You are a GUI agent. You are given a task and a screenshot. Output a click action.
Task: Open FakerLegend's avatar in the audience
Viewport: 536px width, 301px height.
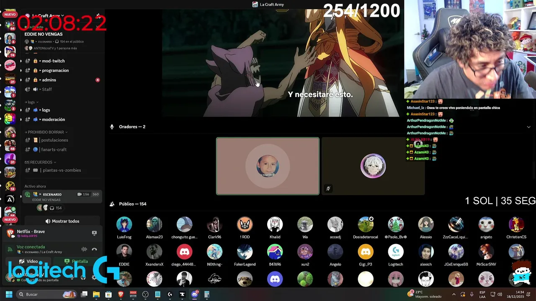coord(245,252)
